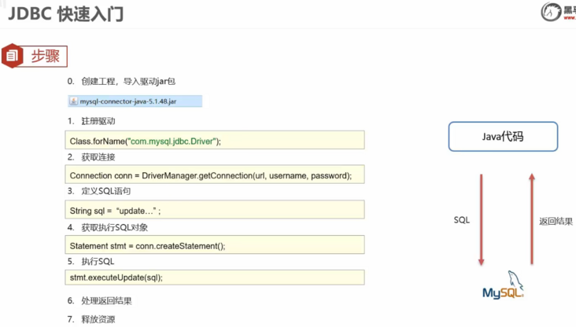This screenshot has width=576, height=327.
Task: Click the DriverManager.getConnection code box
Action: coord(216,175)
